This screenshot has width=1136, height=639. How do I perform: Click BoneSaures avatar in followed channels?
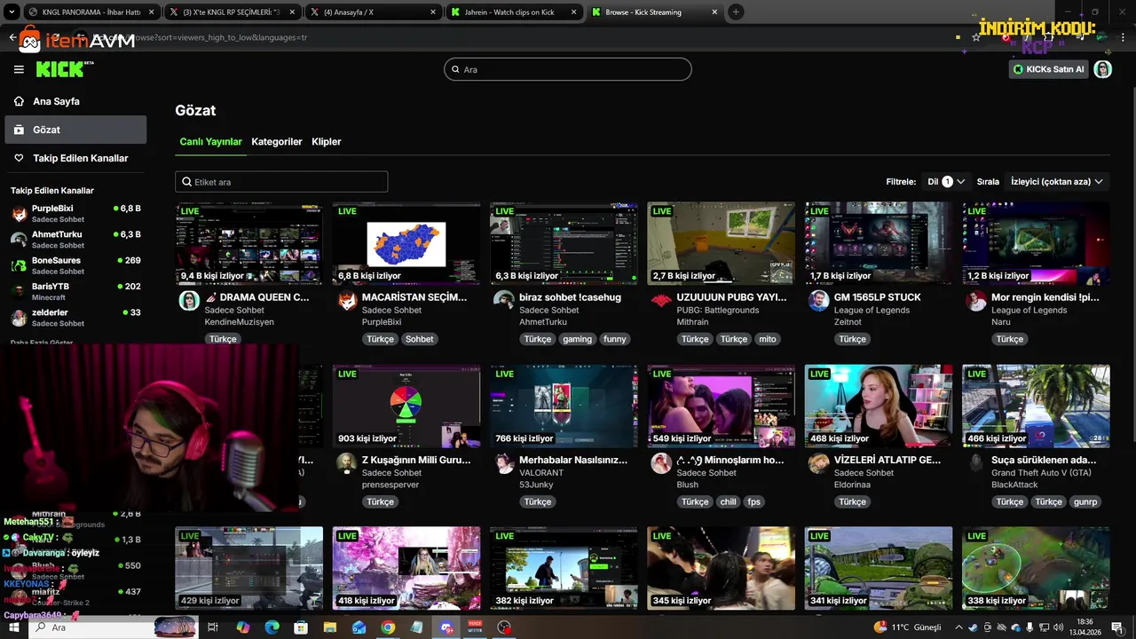pos(19,265)
